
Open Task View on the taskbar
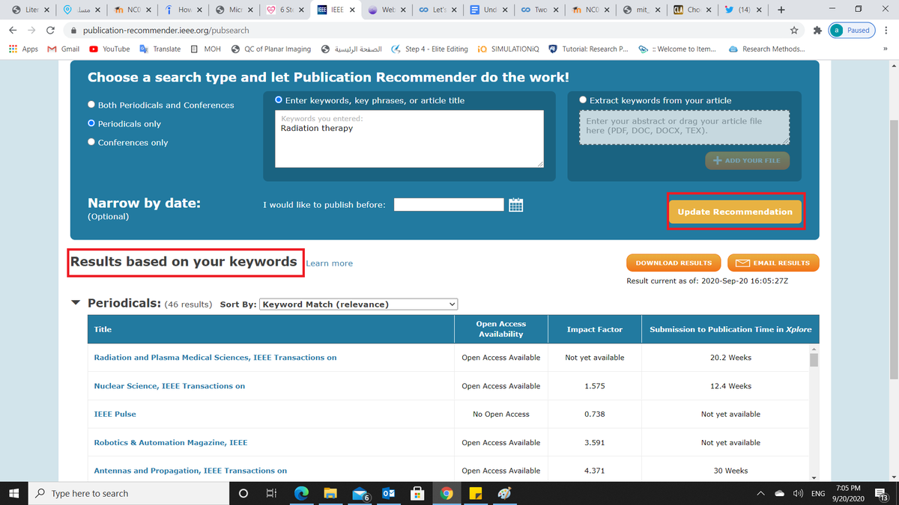pos(271,493)
